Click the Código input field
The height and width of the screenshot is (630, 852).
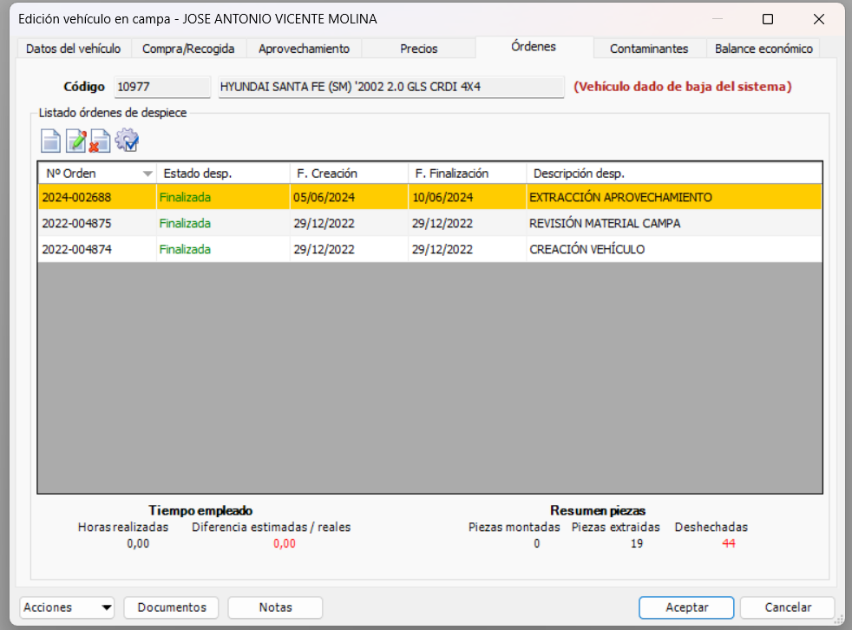161,87
